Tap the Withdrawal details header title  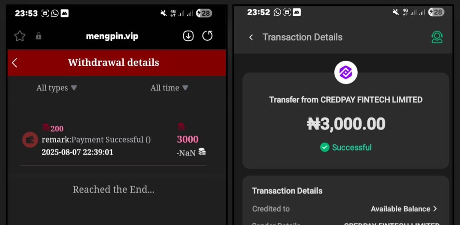(114, 62)
